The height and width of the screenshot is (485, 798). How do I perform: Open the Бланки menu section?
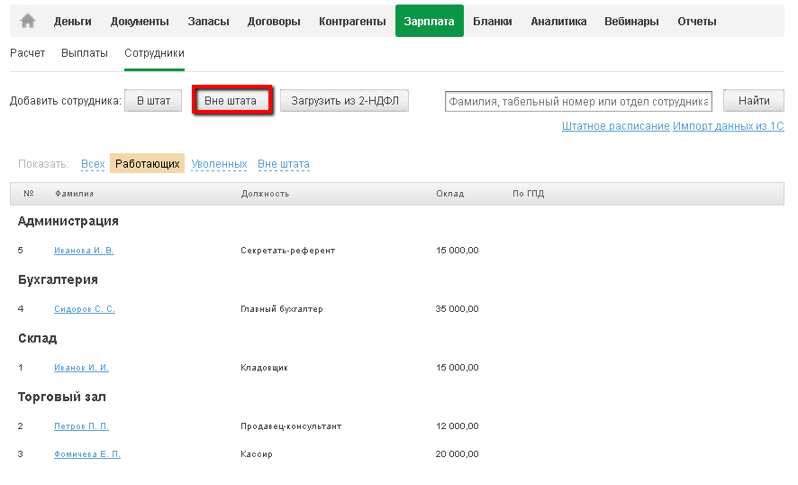click(492, 22)
